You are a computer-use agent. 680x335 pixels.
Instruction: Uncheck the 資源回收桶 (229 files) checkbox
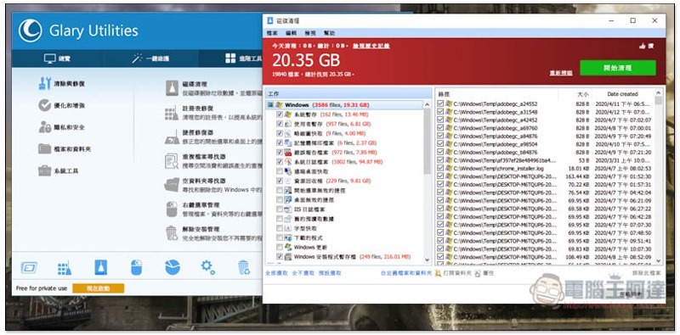(x=280, y=181)
